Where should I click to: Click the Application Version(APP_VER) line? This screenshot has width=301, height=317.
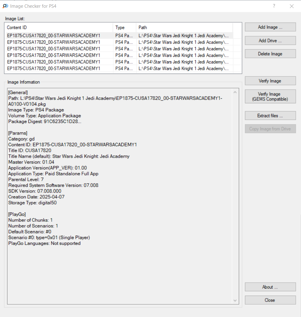(48, 168)
